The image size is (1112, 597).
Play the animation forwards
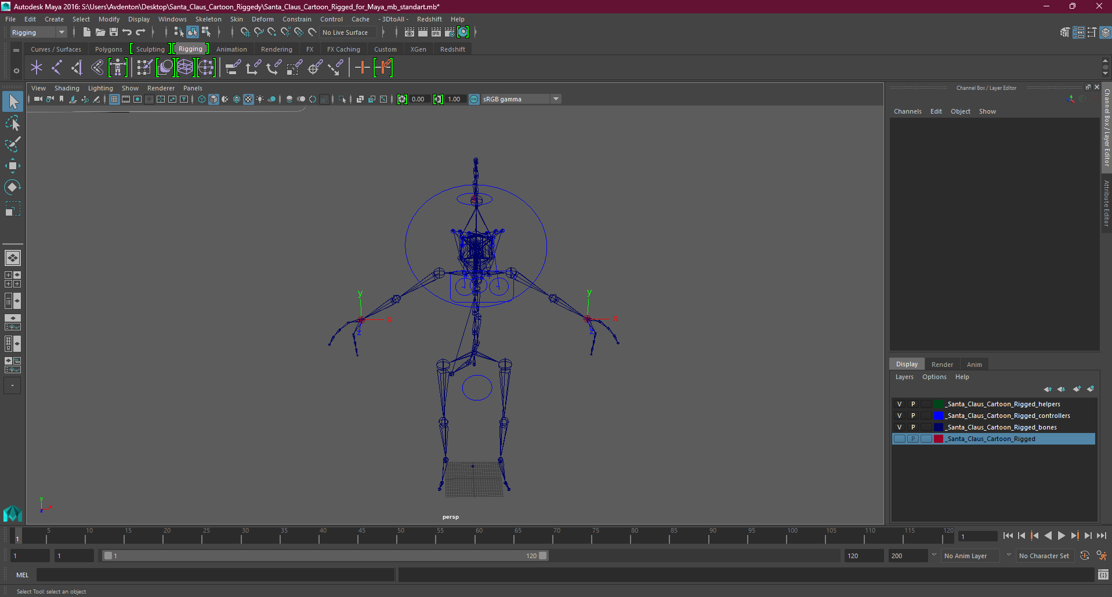click(1061, 536)
